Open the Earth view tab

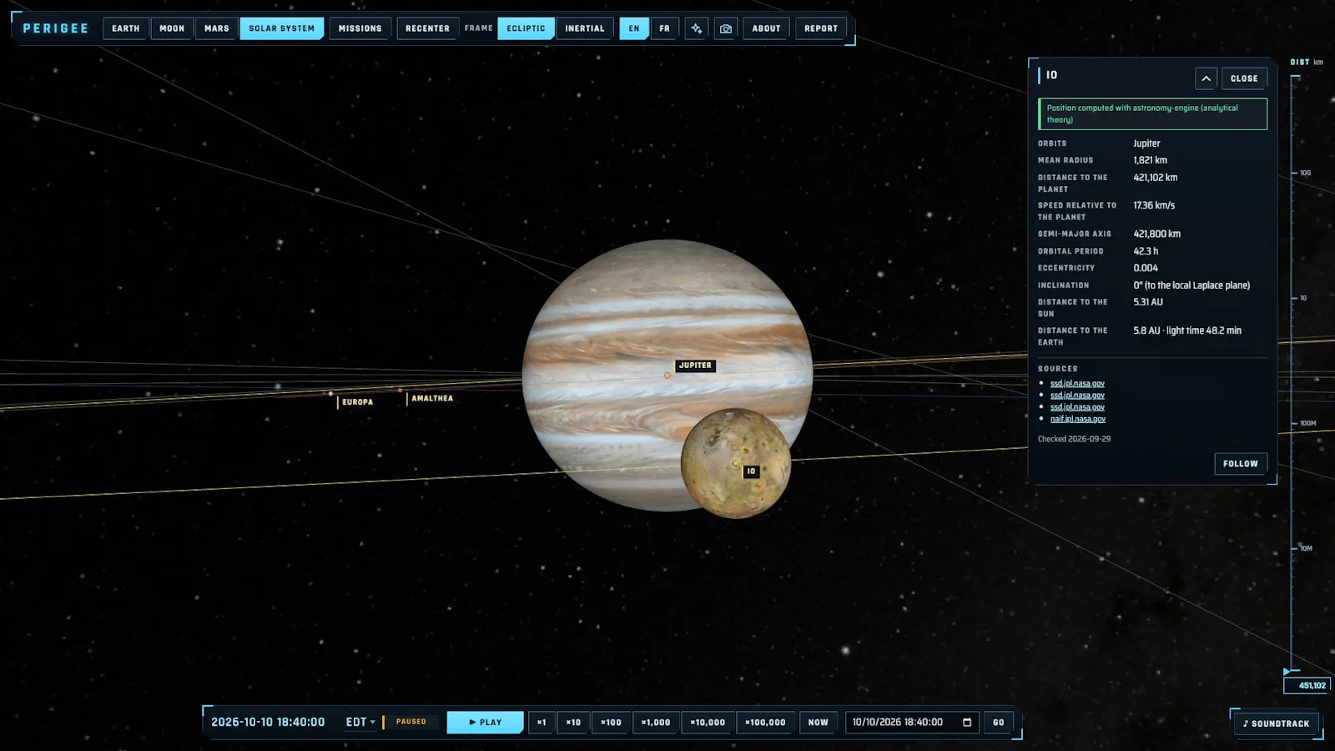tap(126, 28)
